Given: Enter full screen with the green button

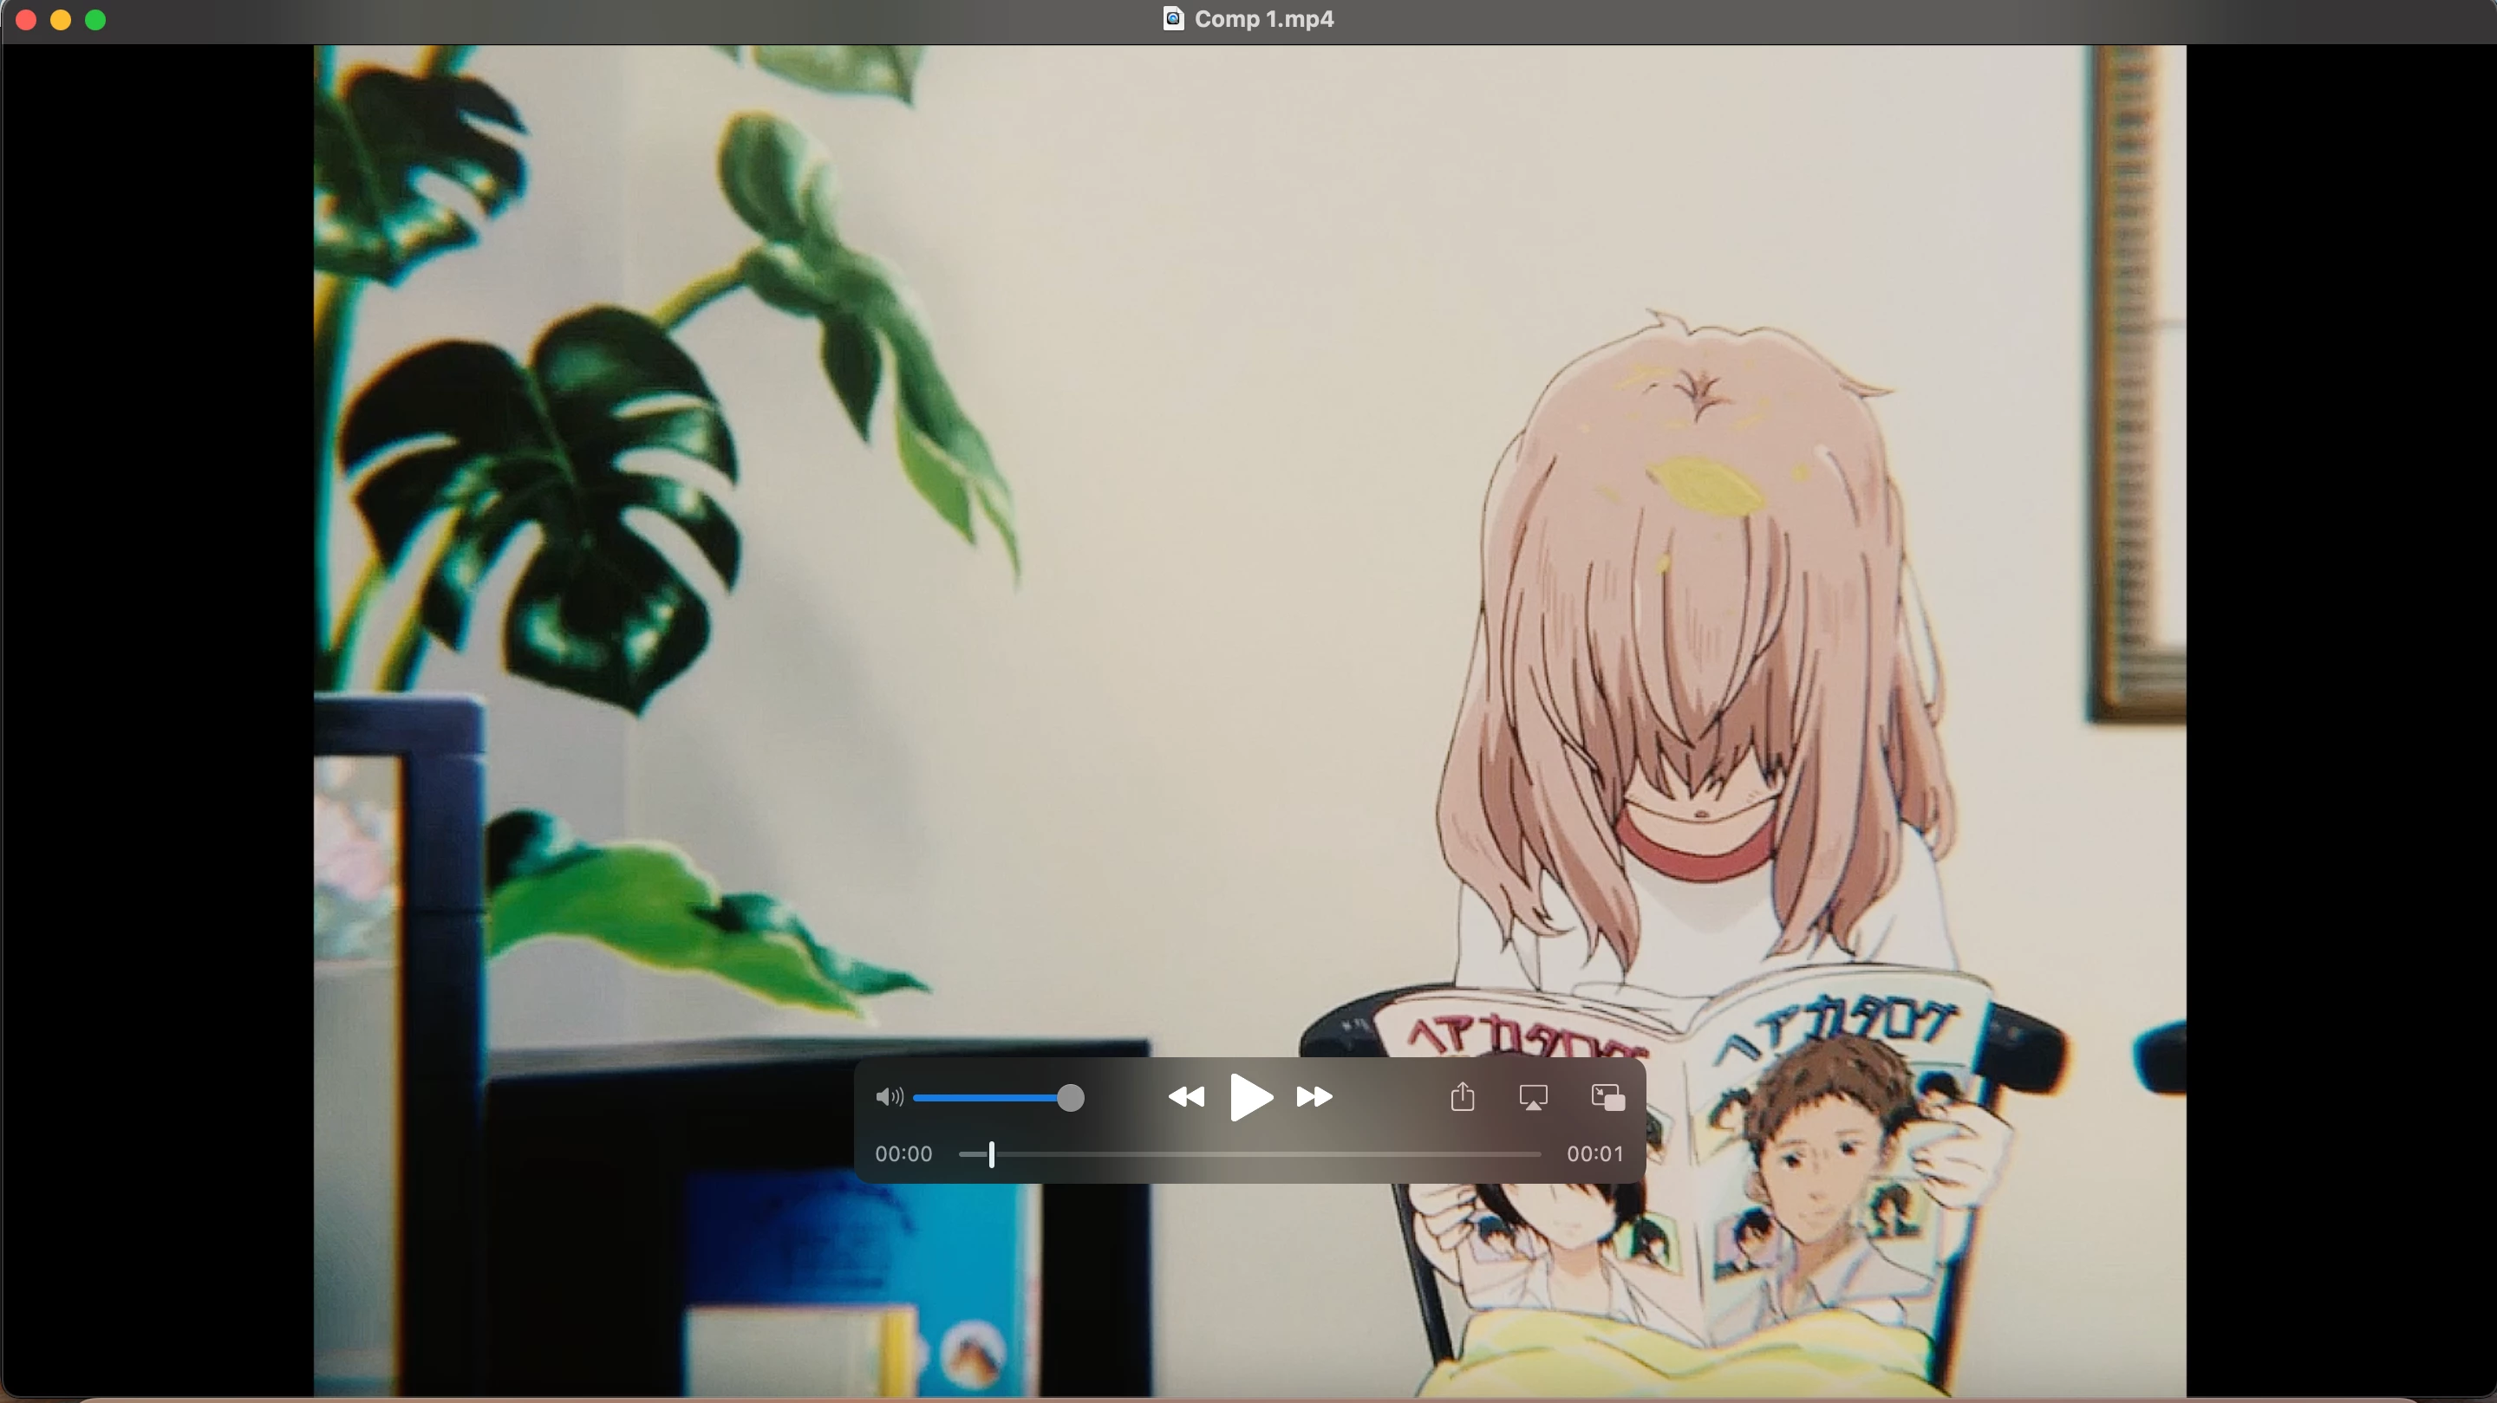Looking at the screenshot, I should pyautogui.click(x=95, y=19).
